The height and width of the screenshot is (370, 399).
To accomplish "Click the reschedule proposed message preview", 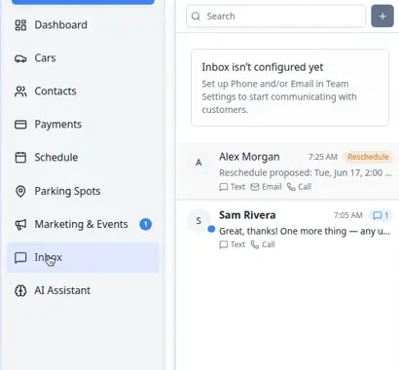I will pyautogui.click(x=306, y=172).
